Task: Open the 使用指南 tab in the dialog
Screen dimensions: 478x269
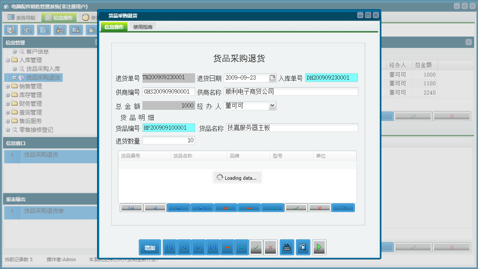Action: tap(143, 27)
